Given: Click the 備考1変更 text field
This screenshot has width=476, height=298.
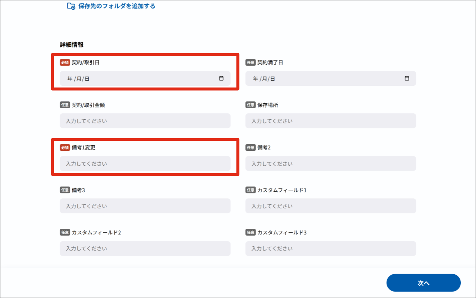Looking at the screenshot, I should pyautogui.click(x=145, y=163).
